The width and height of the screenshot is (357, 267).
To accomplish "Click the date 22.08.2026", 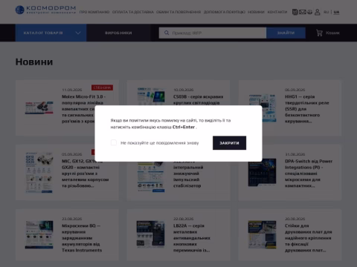I will coord(183,219).
